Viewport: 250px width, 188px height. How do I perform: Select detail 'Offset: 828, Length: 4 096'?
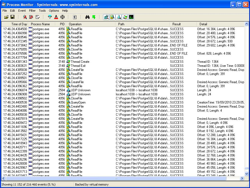pos(214,54)
